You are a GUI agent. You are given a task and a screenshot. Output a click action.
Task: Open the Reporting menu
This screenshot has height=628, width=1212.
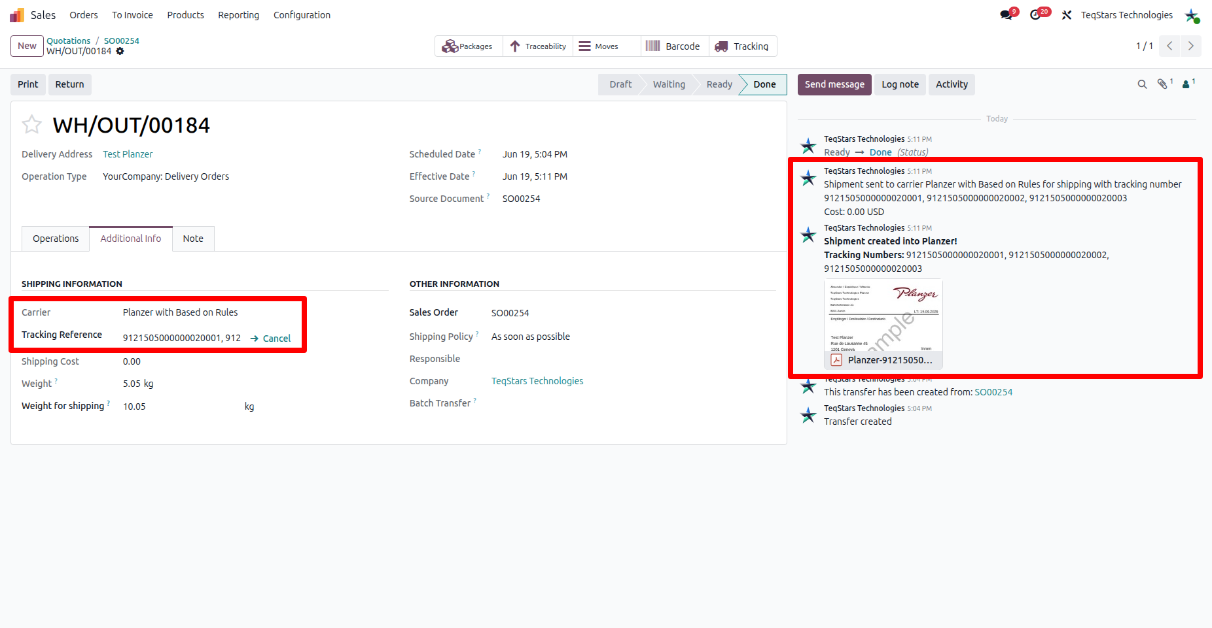point(238,15)
